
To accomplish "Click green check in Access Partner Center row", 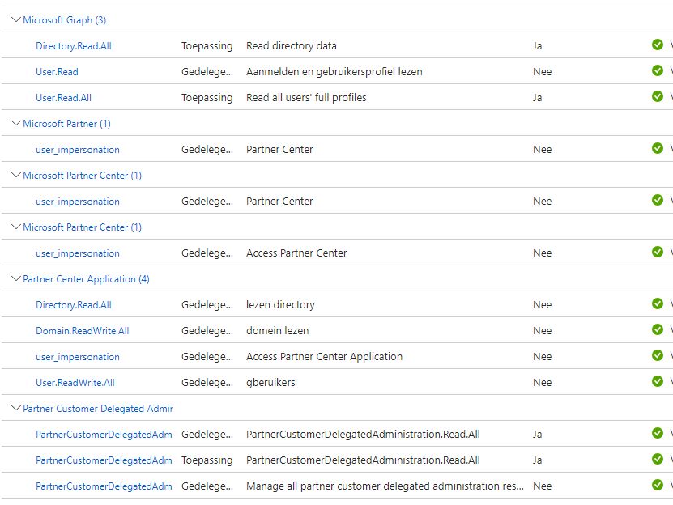I will click(657, 252).
